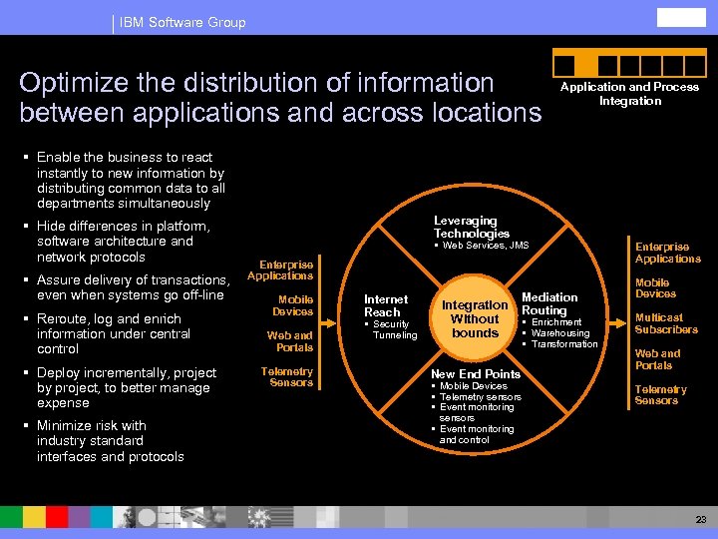Click the teal block in footer strip
The image size is (718, 539).
tap(101, 517)
